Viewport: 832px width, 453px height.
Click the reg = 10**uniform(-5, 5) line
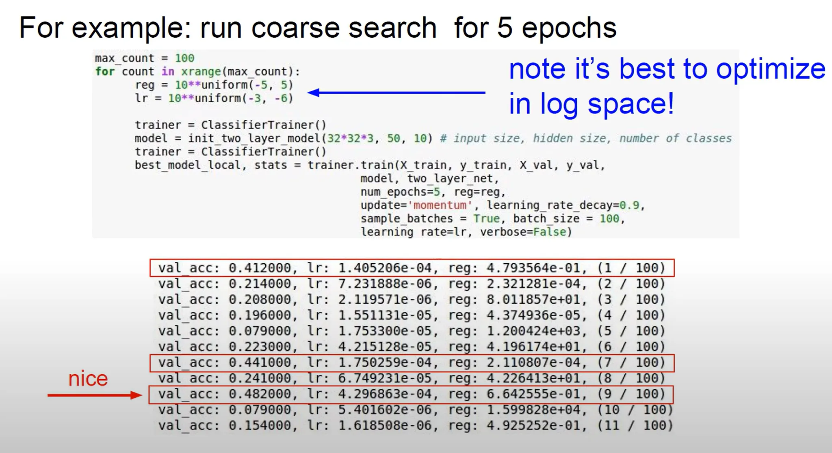tap(214, 85)
